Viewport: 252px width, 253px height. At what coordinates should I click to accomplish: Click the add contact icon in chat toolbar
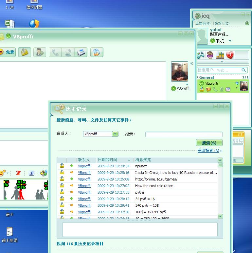pos(40,52)
